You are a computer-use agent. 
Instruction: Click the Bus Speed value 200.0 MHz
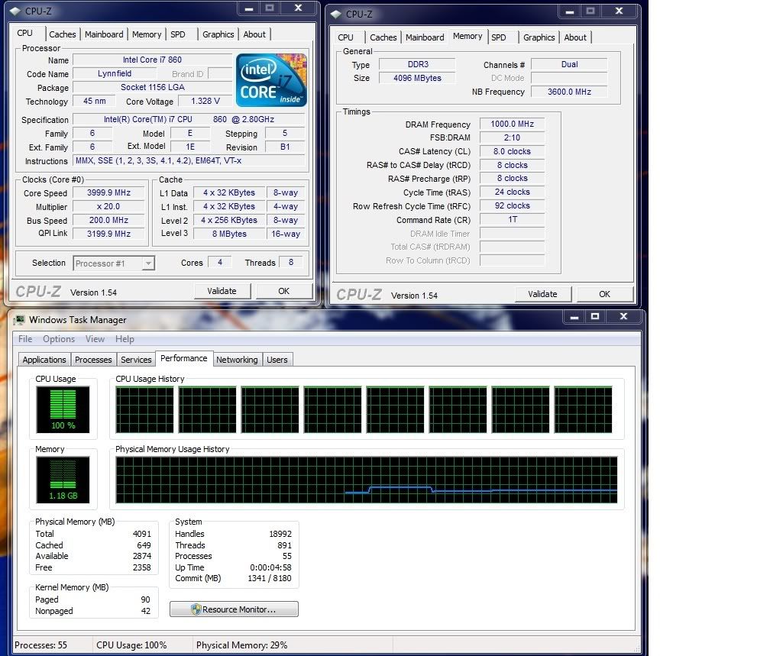pos(109,221)
